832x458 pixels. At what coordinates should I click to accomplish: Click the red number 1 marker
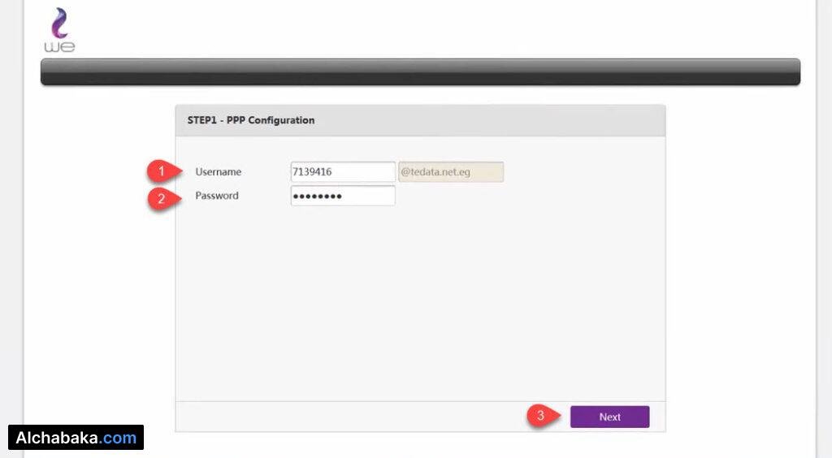[161, 171]
